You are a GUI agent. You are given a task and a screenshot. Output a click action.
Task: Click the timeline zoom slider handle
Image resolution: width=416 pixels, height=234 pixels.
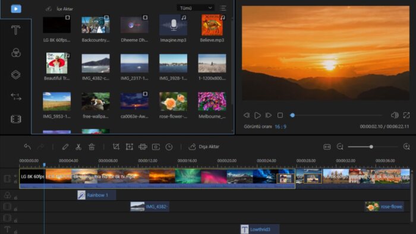pos(371,147)
